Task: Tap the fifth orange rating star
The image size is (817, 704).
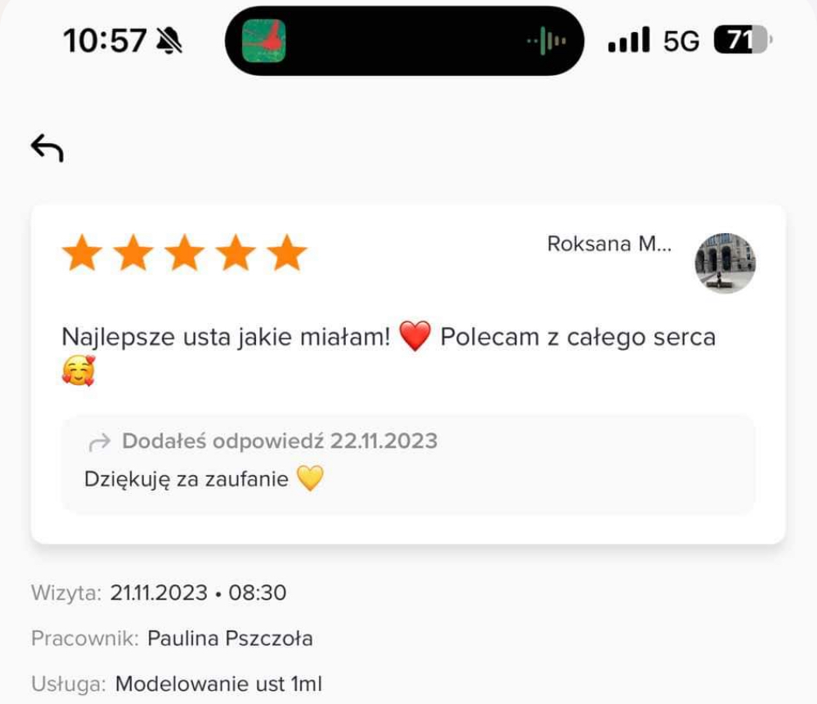Action: (286, 253)
